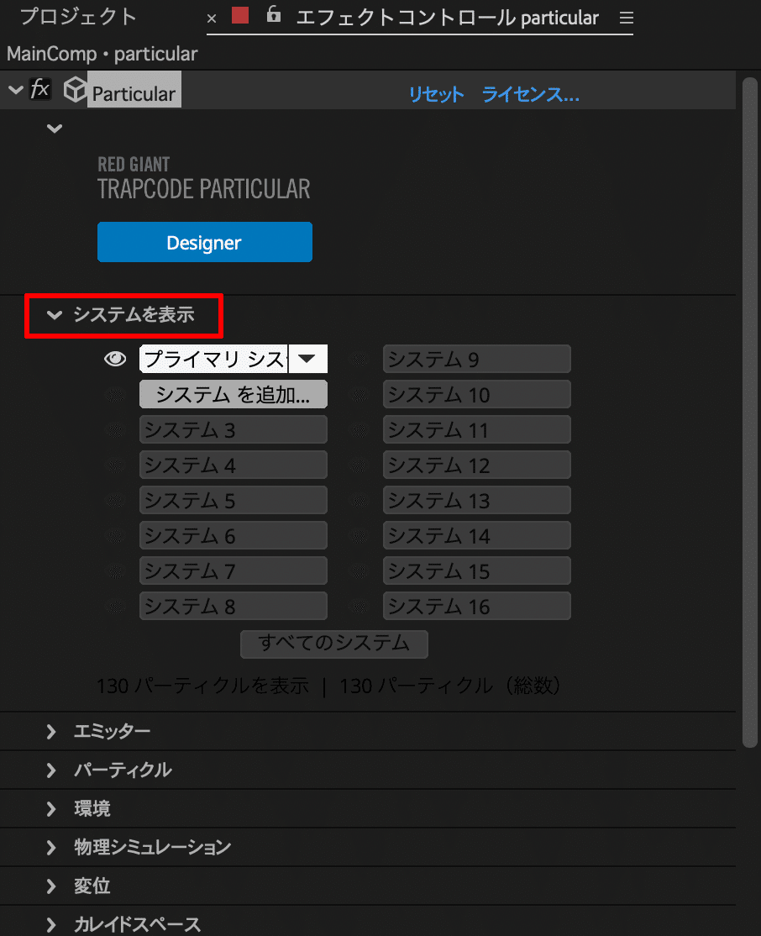
Task: Enable visibility for システム 5
Action: tap(115, 500)
